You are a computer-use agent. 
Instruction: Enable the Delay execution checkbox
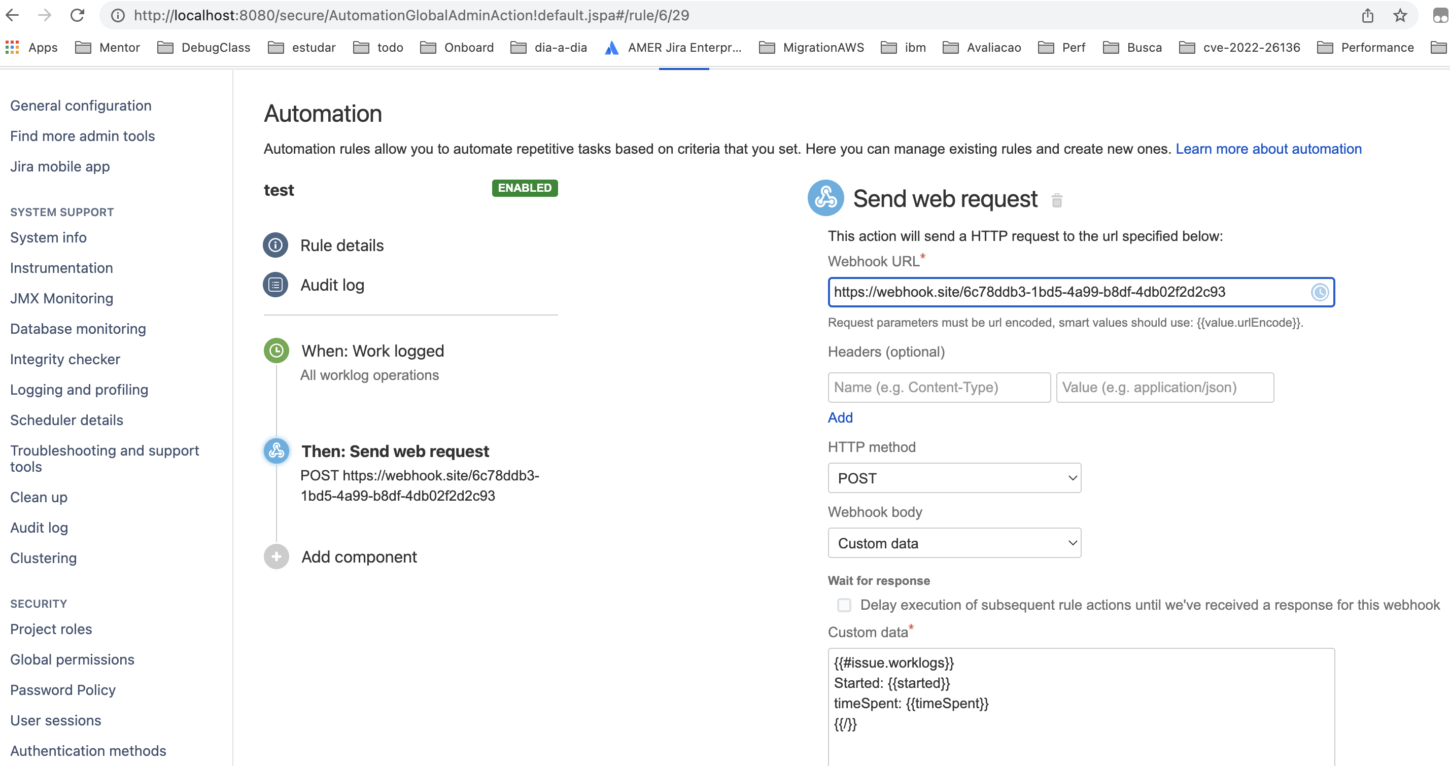tap(844, 605)
